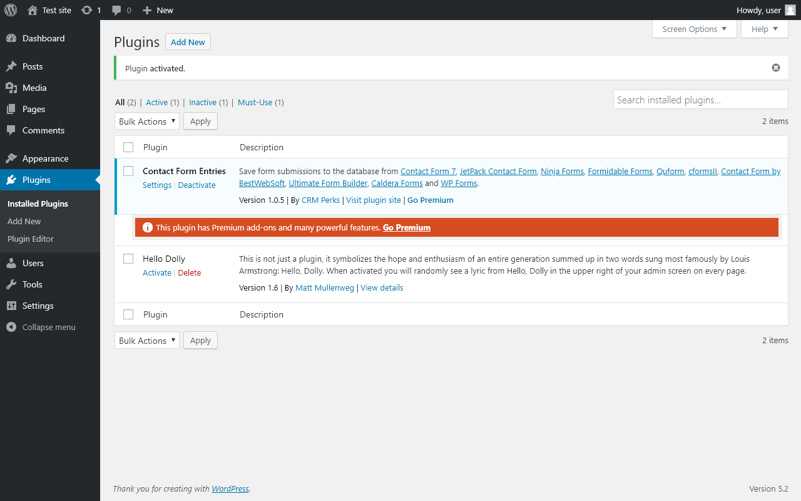
Task: Dismiss the Plugin activated notice
Action: (776, 68)
